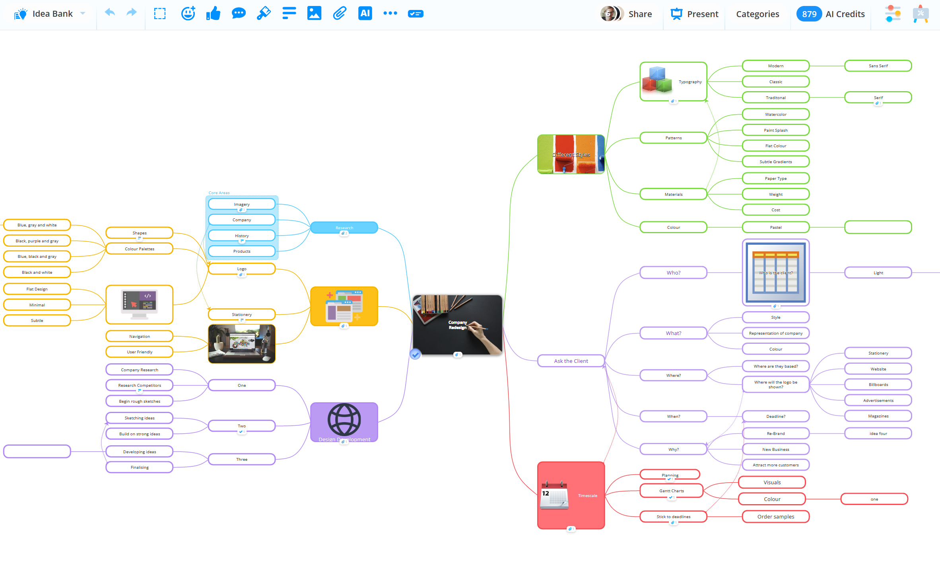Add a comment using the speech bubble icon
Image resolution: width=940 pixels, height=571 pixels.
pos(239,13)
